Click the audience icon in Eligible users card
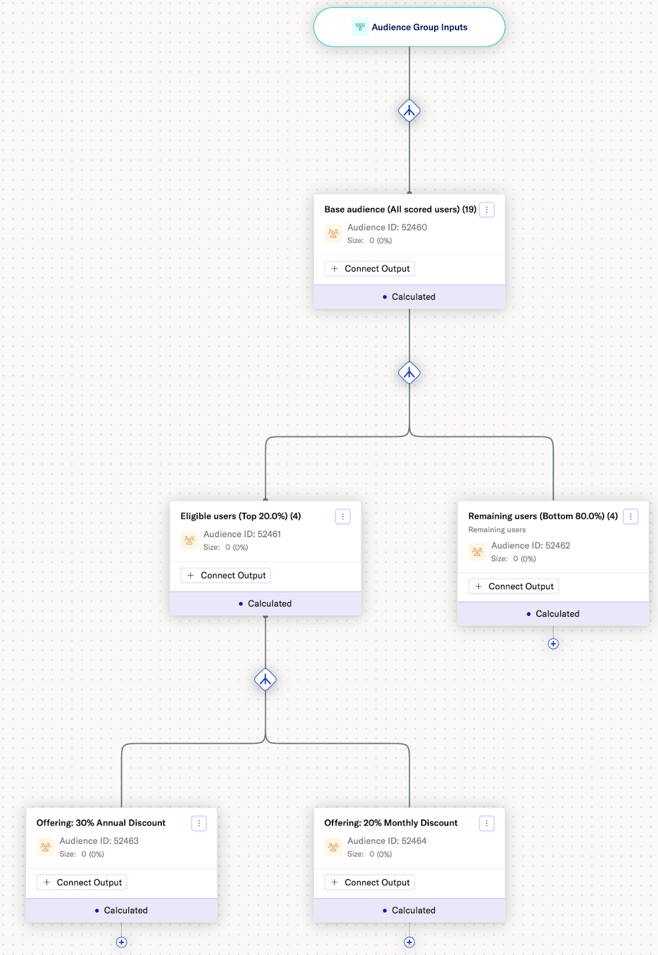658x955 pixels. (189, 540)
